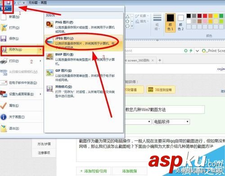Pick the yellow palette swatch
Viewport: 225px width, 176px height.
pos(216,16)
